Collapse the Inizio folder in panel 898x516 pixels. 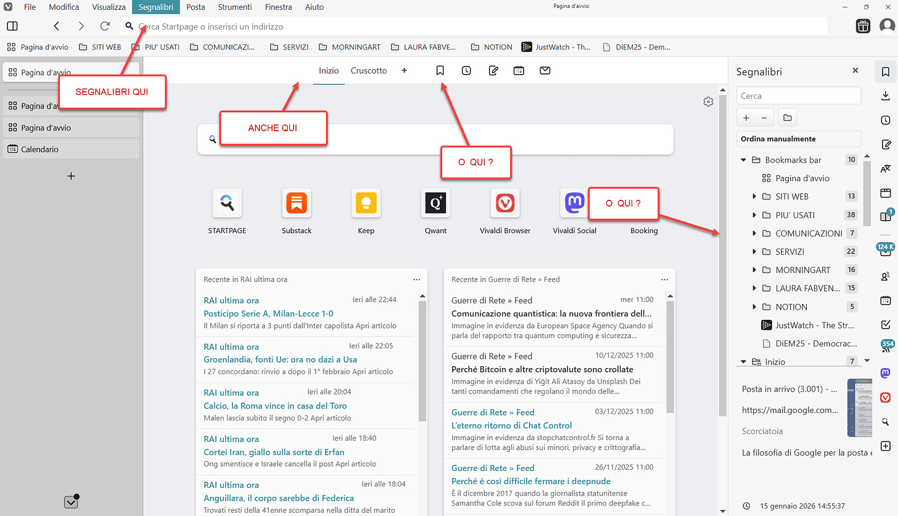click(x=744, y=362)
